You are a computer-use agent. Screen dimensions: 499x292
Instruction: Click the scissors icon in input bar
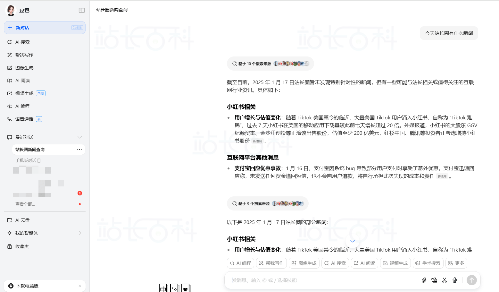[445, 280]
